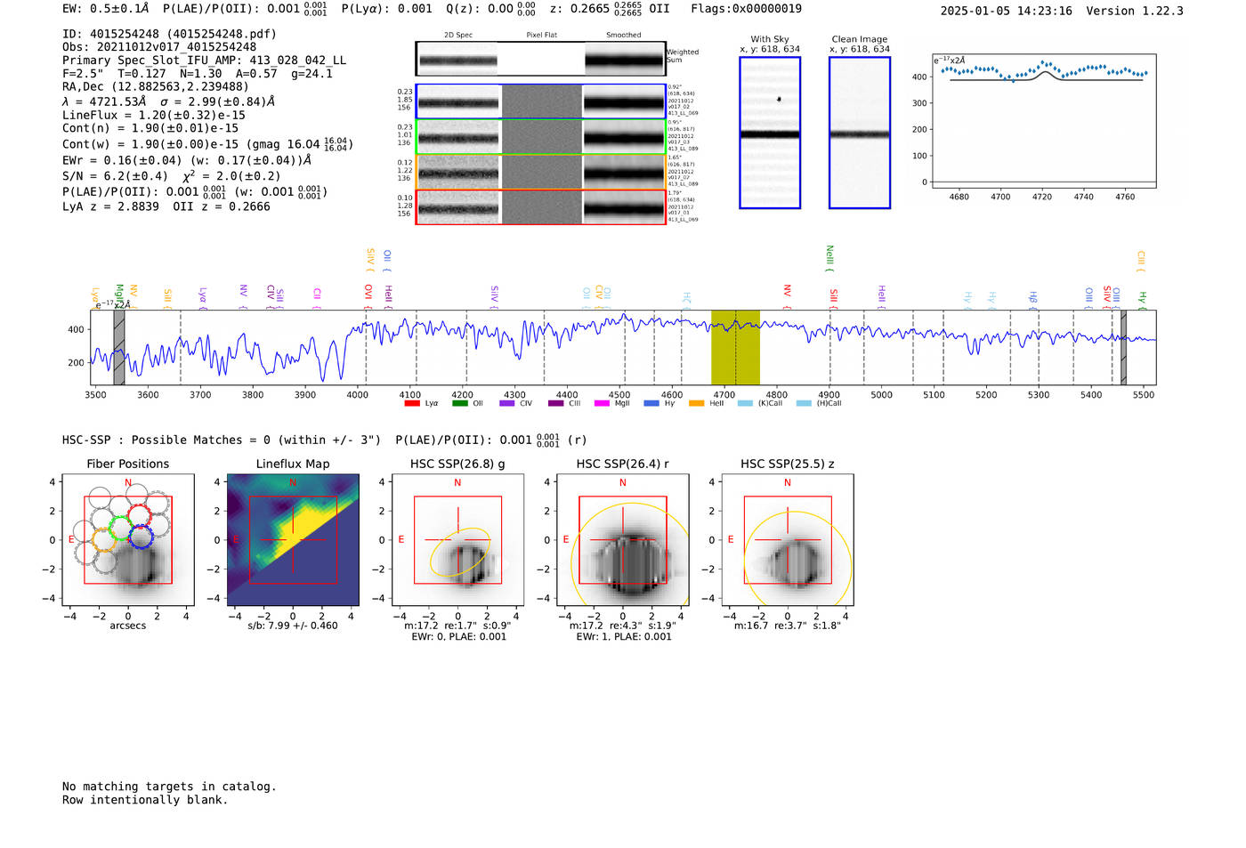Select the red-bordered fiber 2D spectrum row

540,206
